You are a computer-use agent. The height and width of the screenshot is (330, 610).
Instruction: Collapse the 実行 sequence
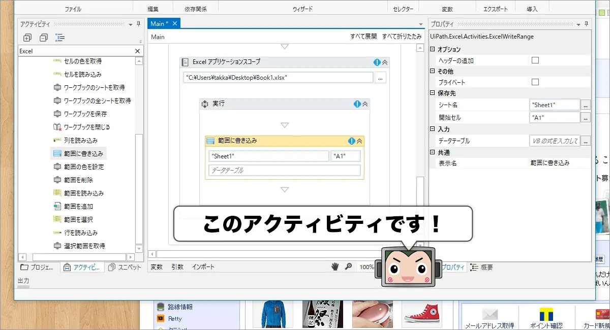[x=365, y=104]
